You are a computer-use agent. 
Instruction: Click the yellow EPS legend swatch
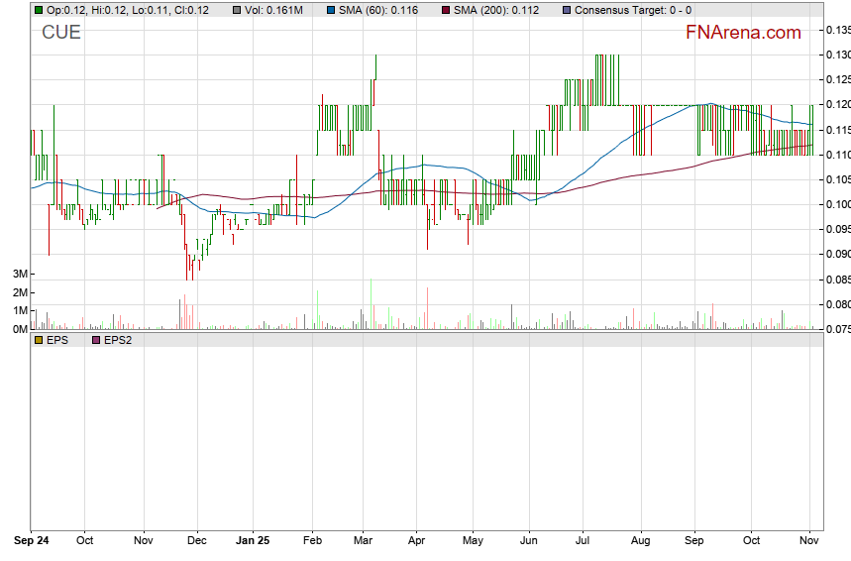[39, 340]
